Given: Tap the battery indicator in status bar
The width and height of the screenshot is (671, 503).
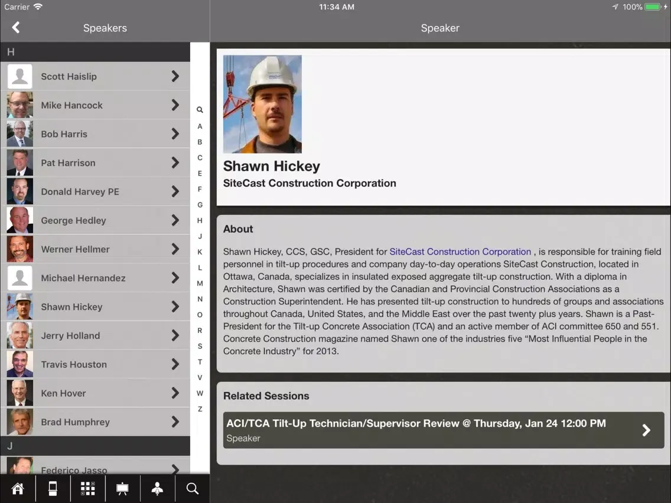Looking at the screenshot, I should pyautogui.click(x=653, y=7).
